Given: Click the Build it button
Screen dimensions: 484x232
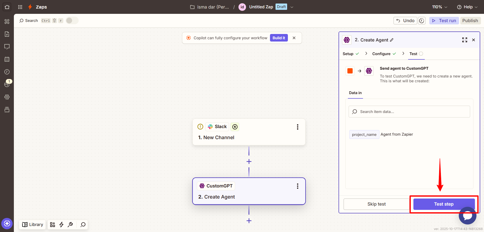Looking at the screenshot, I should pyautogui.click(x=279, y=38).
